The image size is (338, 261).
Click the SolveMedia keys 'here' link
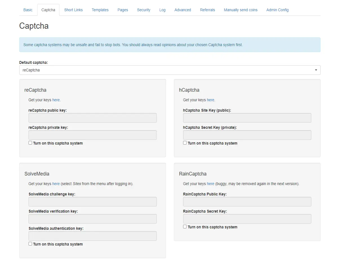[x=56, y=184]
